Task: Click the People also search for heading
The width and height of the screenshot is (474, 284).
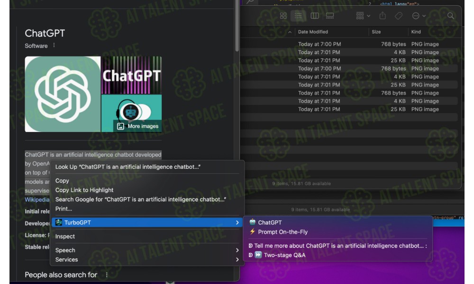Action: 61,275
